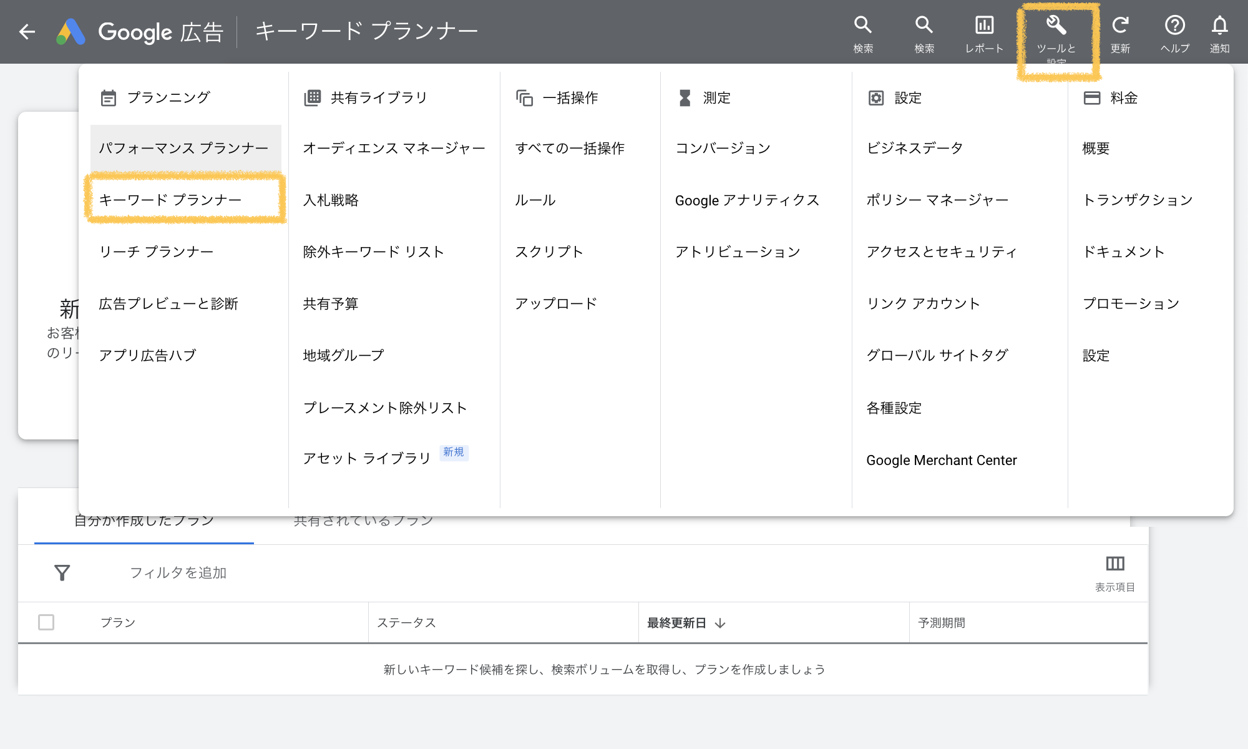Image resolution: width=1248 pixels, height=749 pixels.
Task: Open 除外キーワード リスト
Action: (373, 252)
